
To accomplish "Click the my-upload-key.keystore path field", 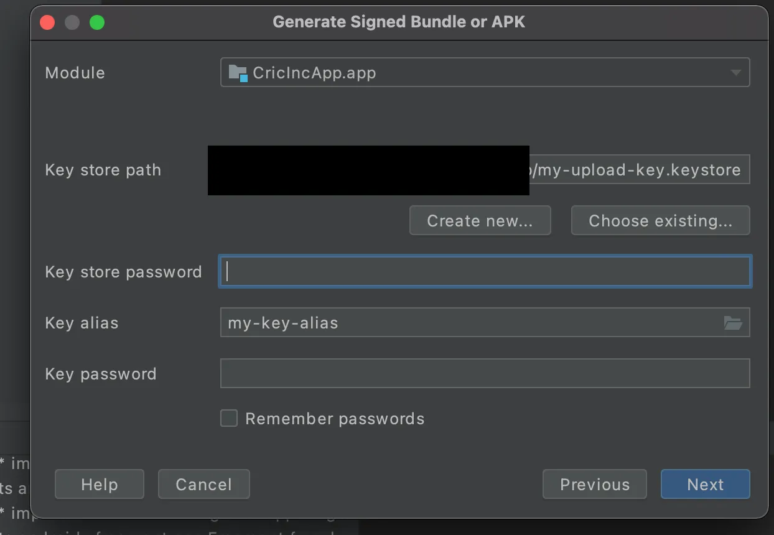I will 638,170.
